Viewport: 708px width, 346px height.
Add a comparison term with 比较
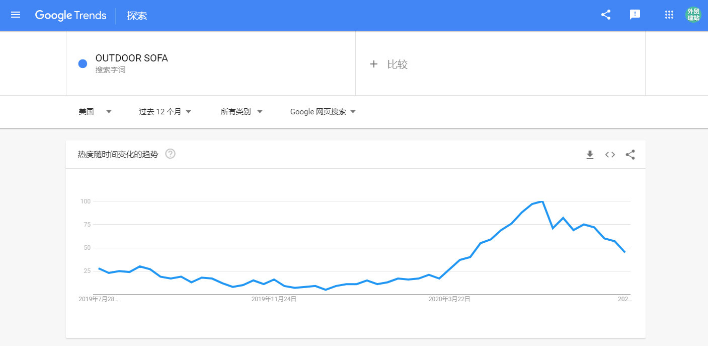click(397, 64)
